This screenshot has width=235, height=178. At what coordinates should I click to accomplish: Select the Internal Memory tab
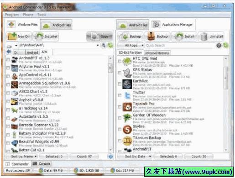point(157,53)
